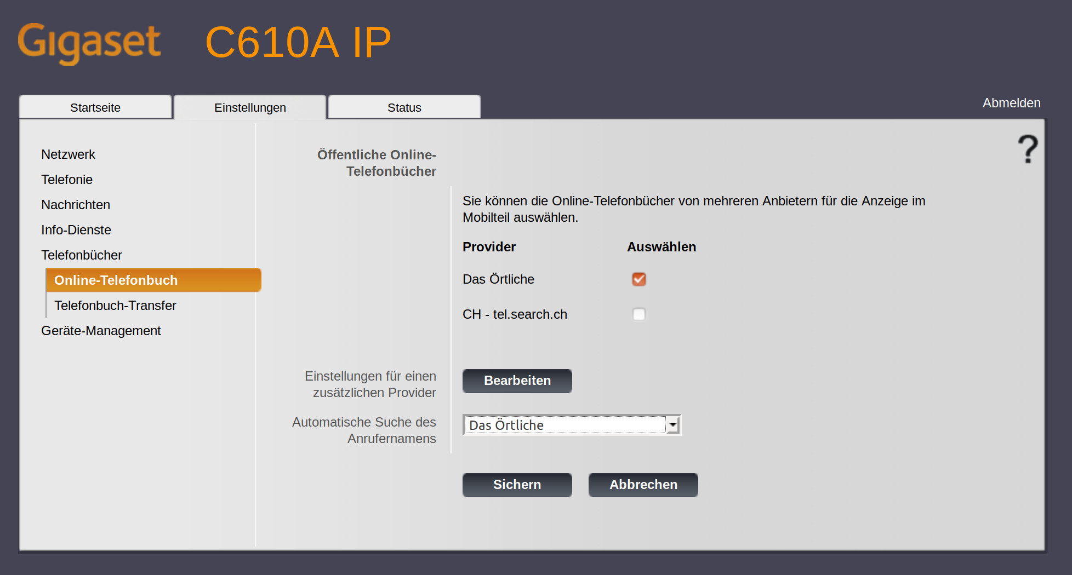The width and height of the screenshot is (1072, 575).
Task: Open the help question mark icon
Action: [1028, 149]
